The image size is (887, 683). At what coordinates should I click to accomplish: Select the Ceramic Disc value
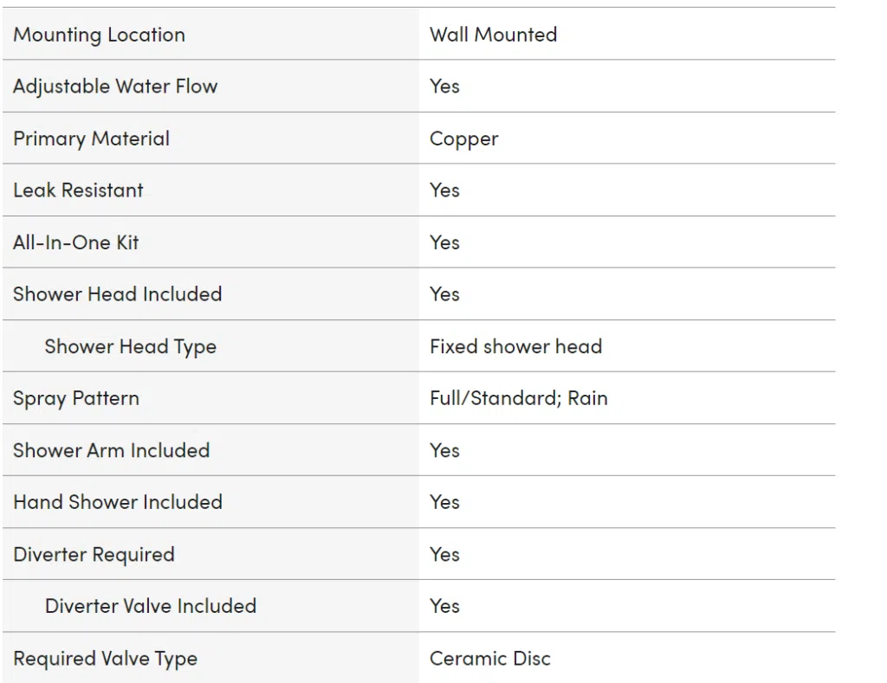point(490,659)
